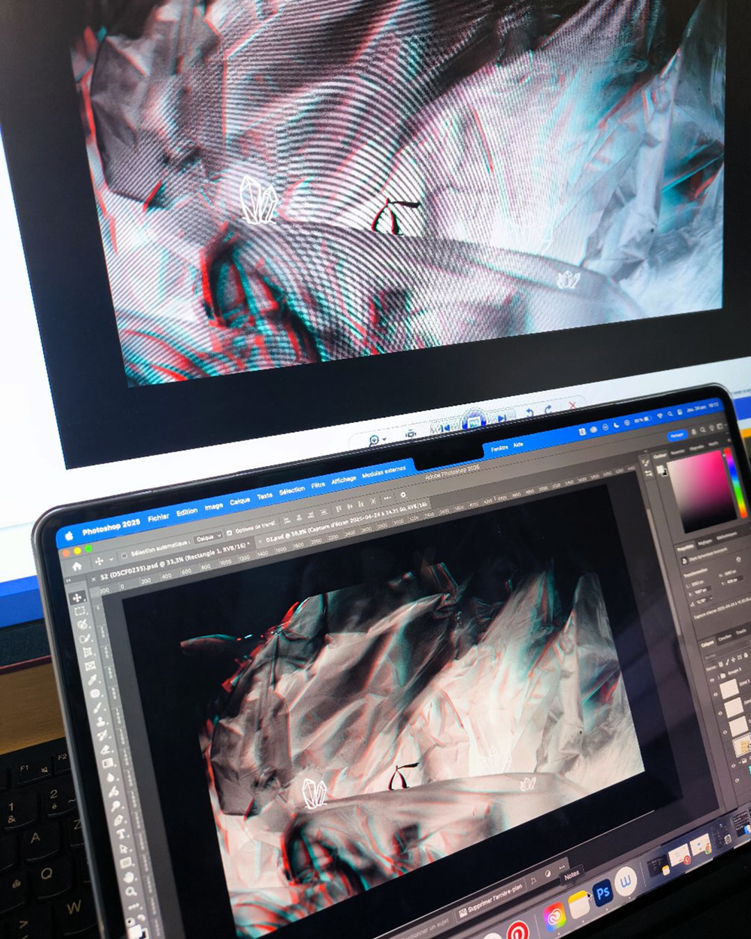Select the Pen tool
This screenshot has height=939, width=751.
tap(118, 821)
